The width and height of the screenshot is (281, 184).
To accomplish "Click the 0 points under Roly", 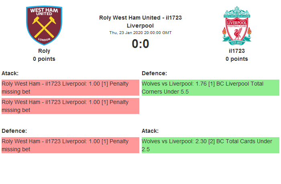I will tap(44, 59).
